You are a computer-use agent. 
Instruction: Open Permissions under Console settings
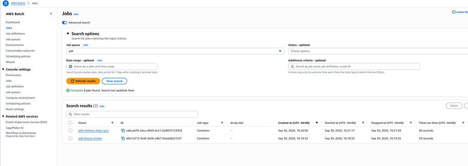point(13,75)
